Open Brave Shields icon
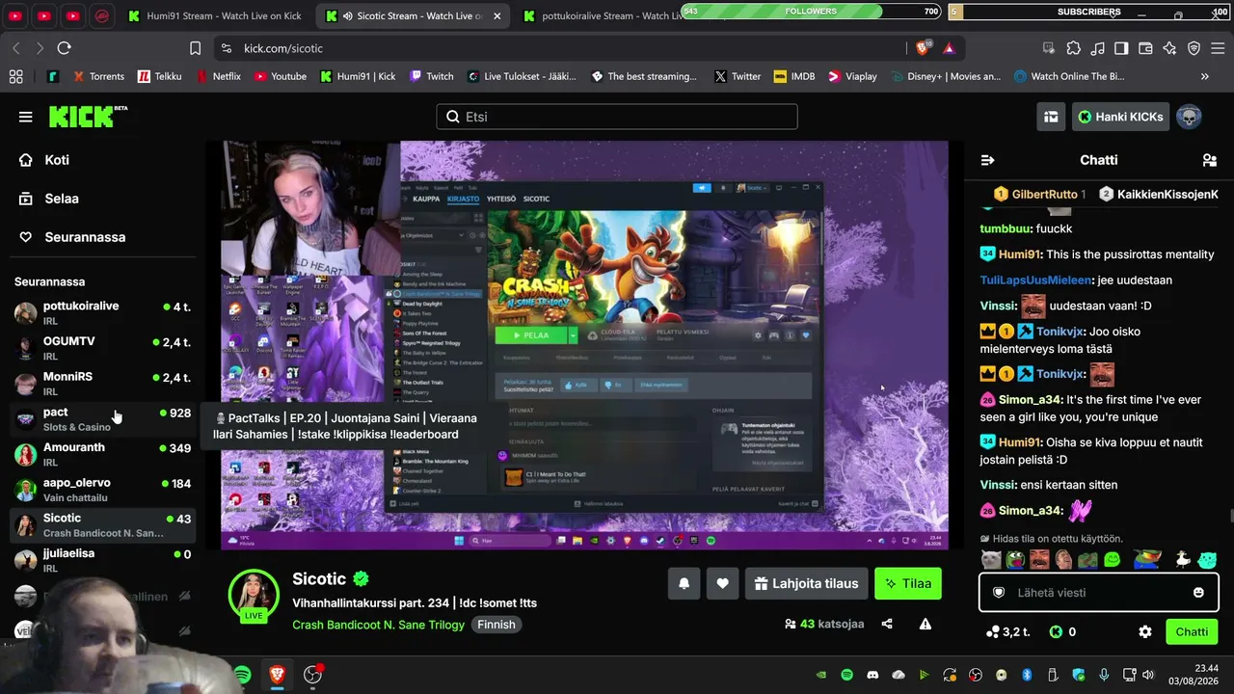Image resolution: width=1234 pixels, height=694 pixels. [x=924, y=48]
